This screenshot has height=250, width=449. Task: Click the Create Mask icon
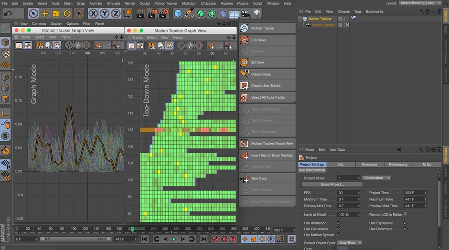pyautogui.click(x=244, y=74)
